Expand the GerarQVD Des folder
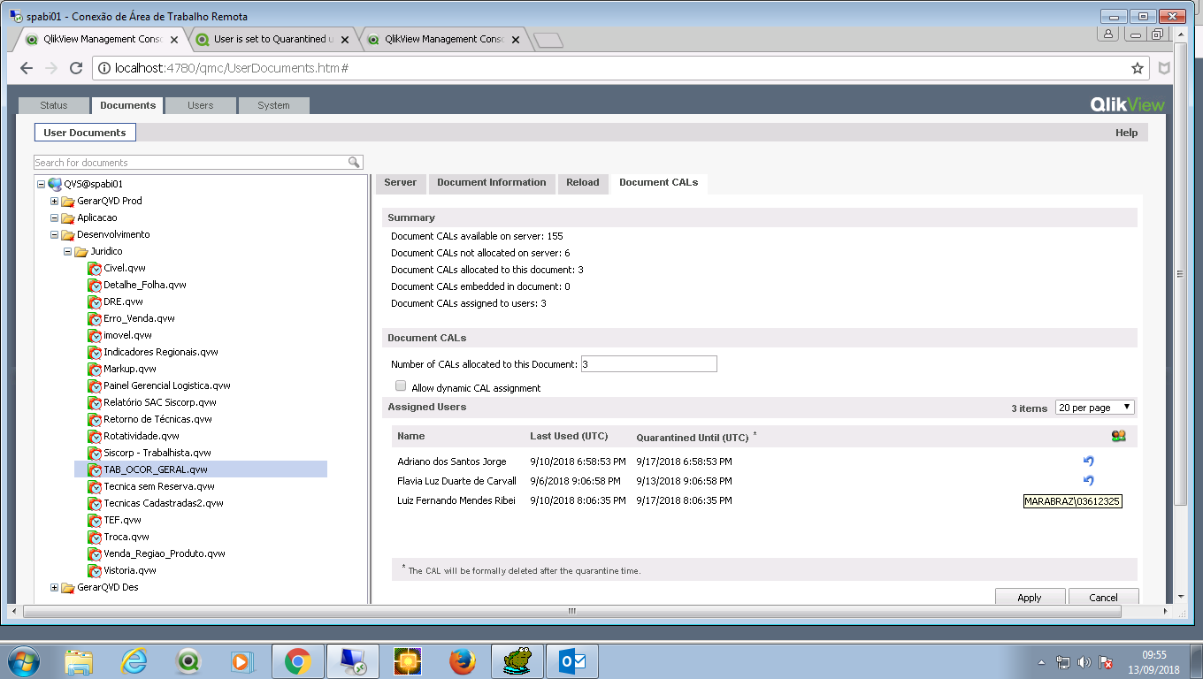 tap(55, 587)
